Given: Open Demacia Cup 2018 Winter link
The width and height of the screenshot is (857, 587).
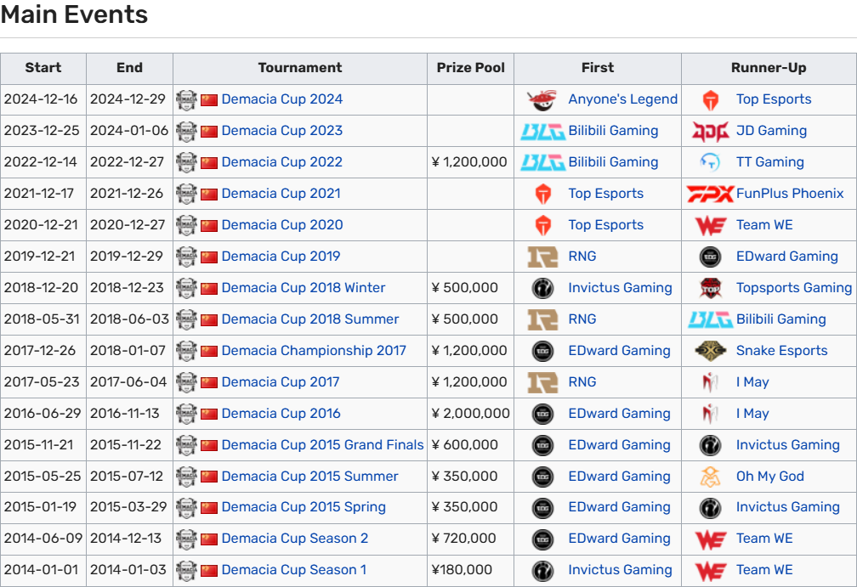Looking at the screenshot, I should click(x=303, y=288).
